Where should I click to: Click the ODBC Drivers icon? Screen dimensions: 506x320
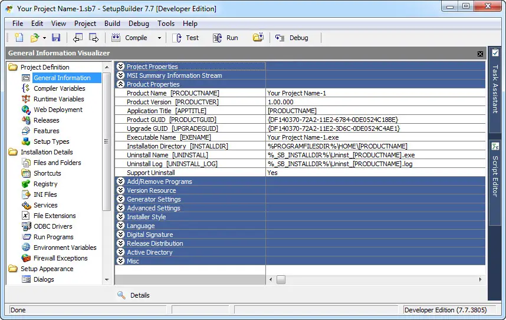point(26,226)
